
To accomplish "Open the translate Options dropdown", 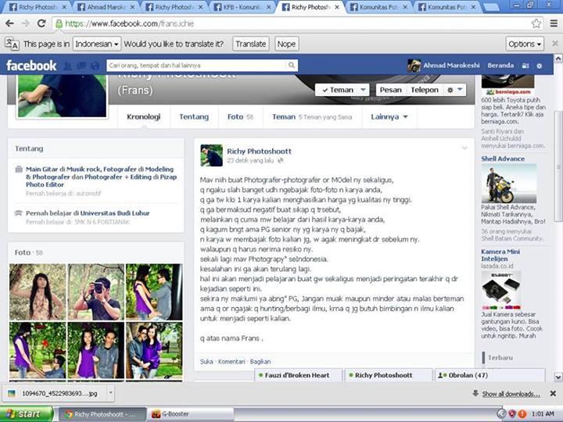I will tap(525, 44).
